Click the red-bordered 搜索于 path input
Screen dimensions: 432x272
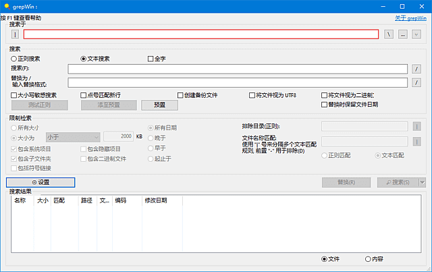(x=200, y=34)
